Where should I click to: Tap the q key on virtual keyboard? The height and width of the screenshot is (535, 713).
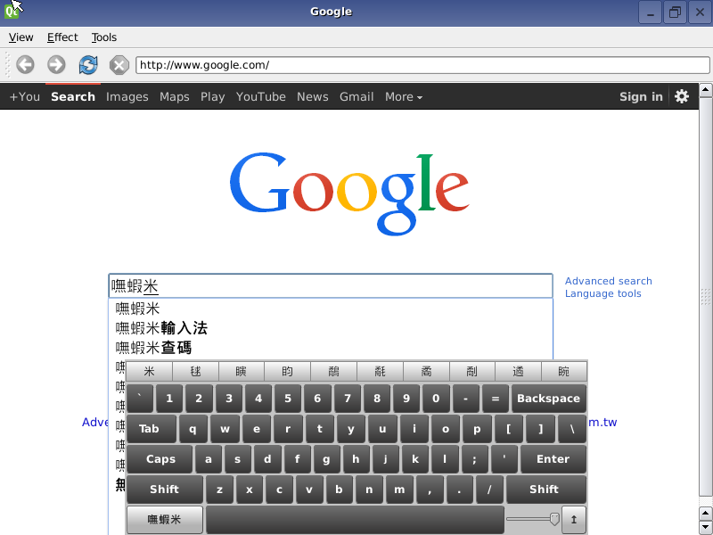coord(193,429)
